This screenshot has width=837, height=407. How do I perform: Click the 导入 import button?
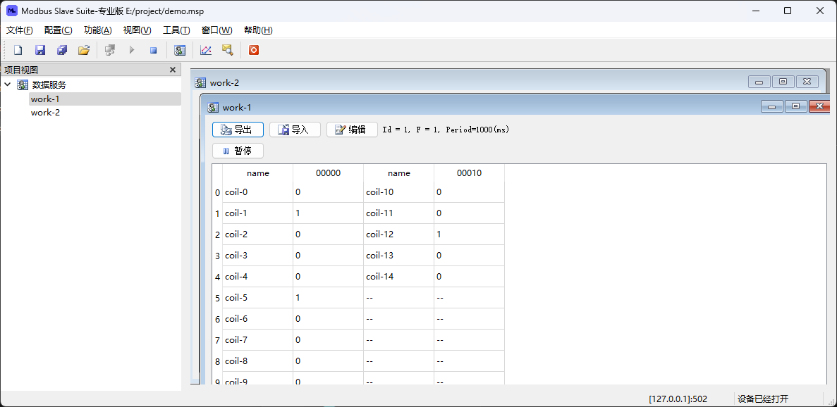coord(295,130)
